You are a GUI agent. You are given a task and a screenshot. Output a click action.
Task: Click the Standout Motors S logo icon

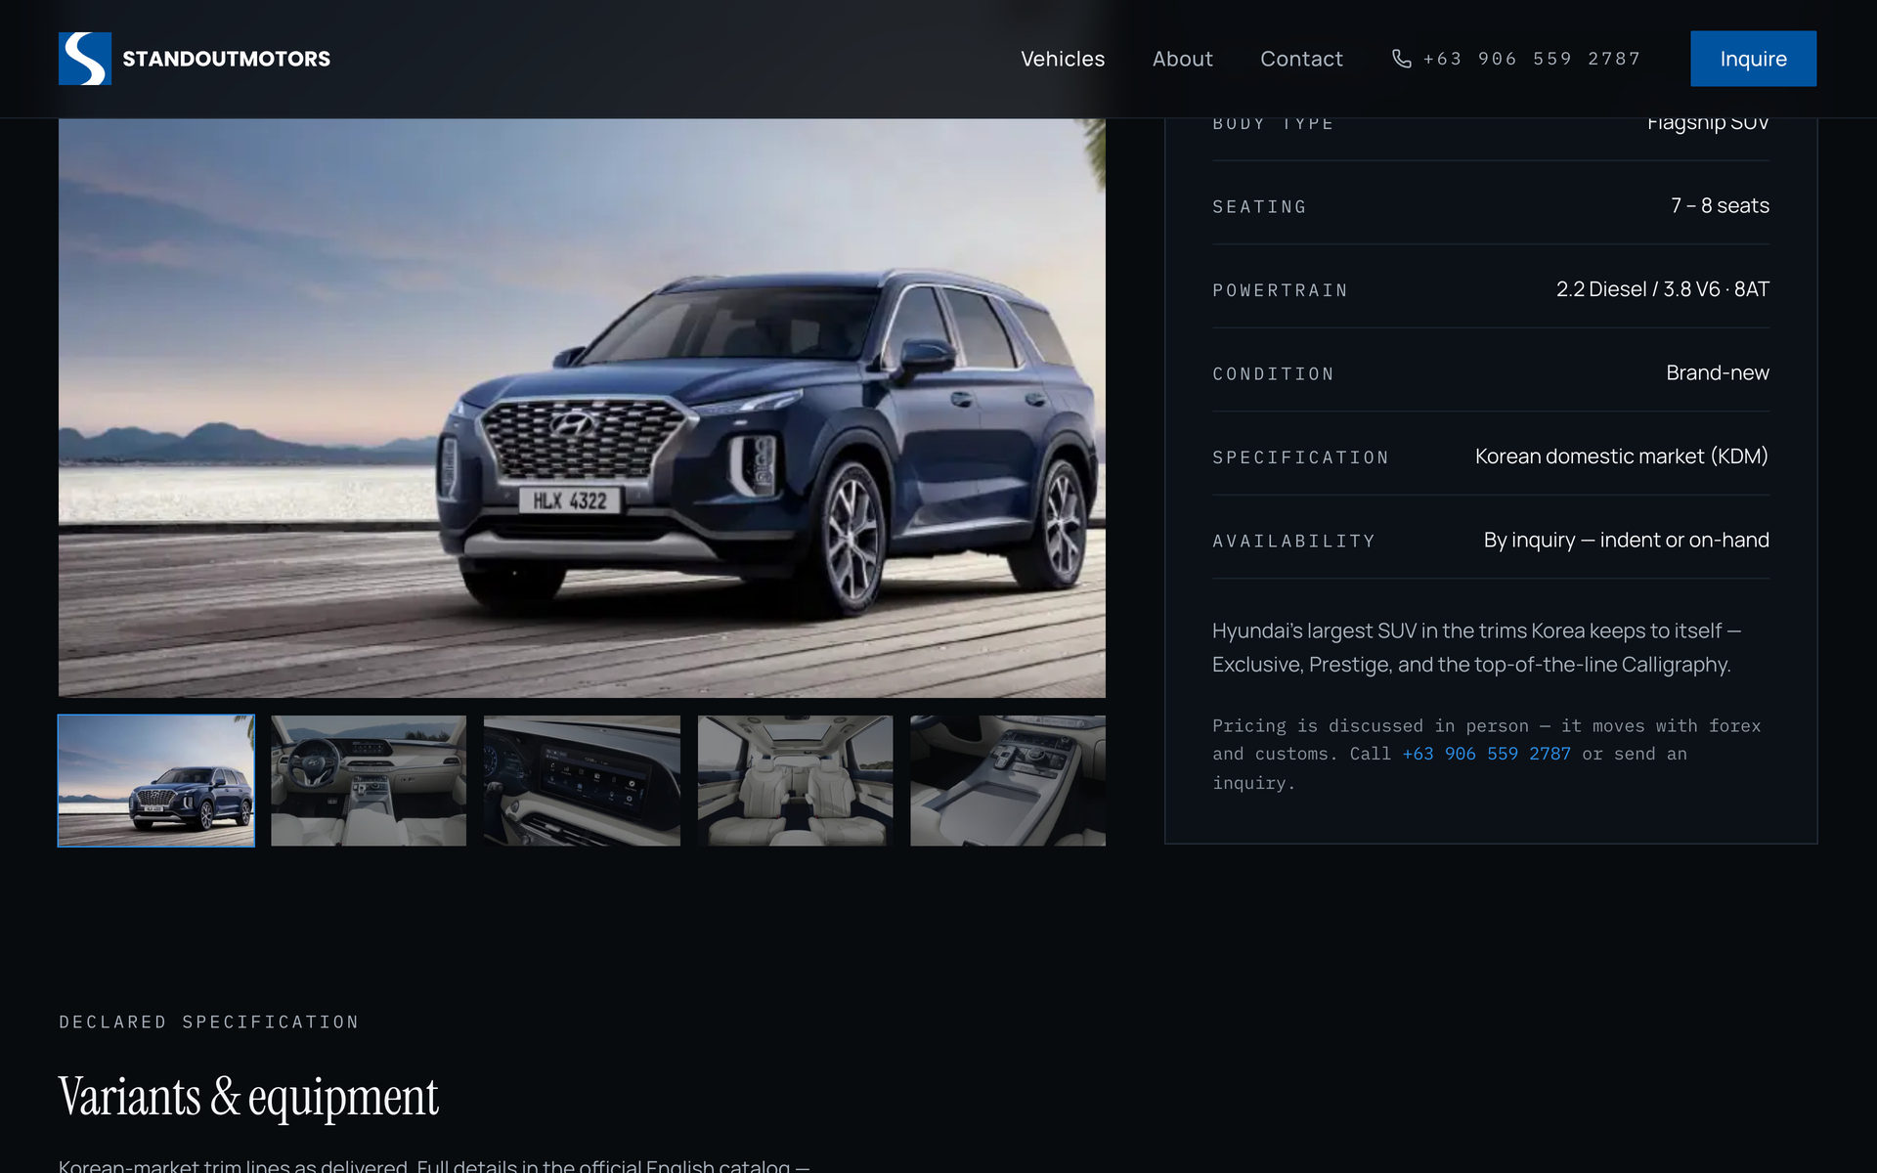click(x=85, y=59)
